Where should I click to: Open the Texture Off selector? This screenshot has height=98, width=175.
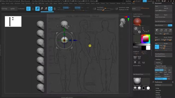click(x=146, y=82)
